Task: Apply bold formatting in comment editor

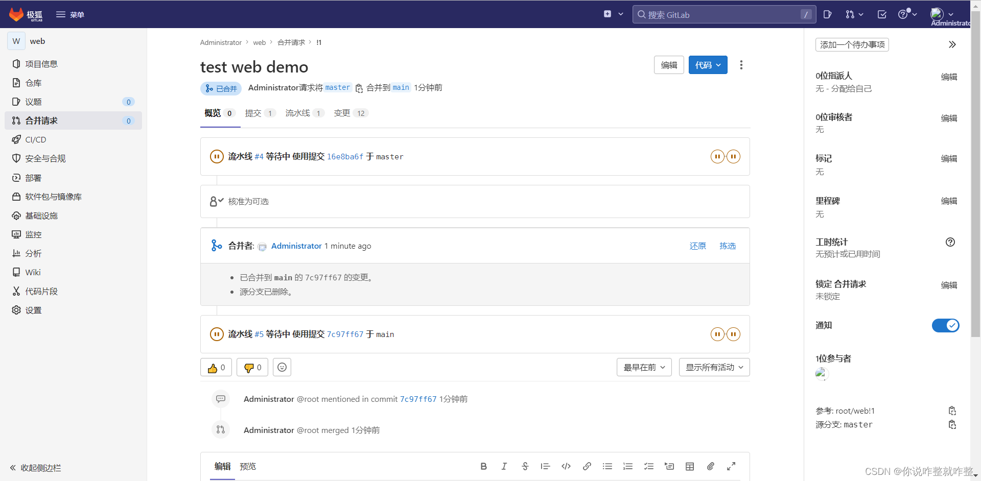Action: tap(483, 467)
